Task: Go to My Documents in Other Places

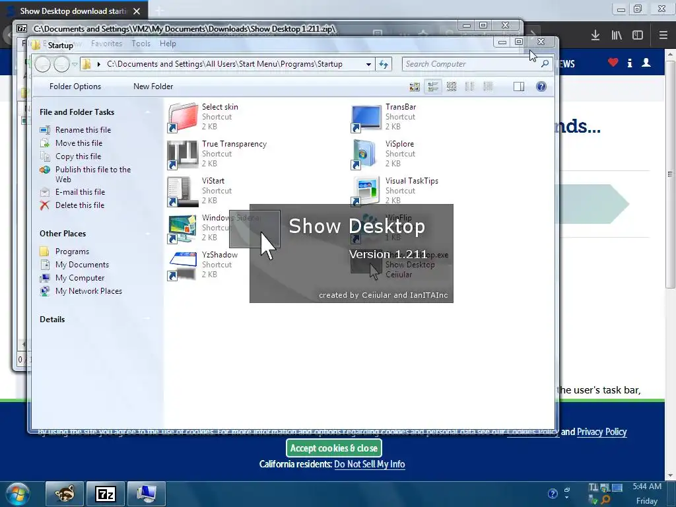Action: click(x=82, y=265)
